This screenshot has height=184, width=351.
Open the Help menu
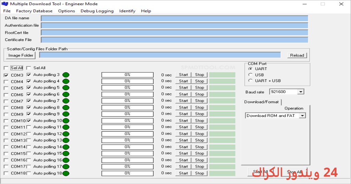(x=146, y=11)
